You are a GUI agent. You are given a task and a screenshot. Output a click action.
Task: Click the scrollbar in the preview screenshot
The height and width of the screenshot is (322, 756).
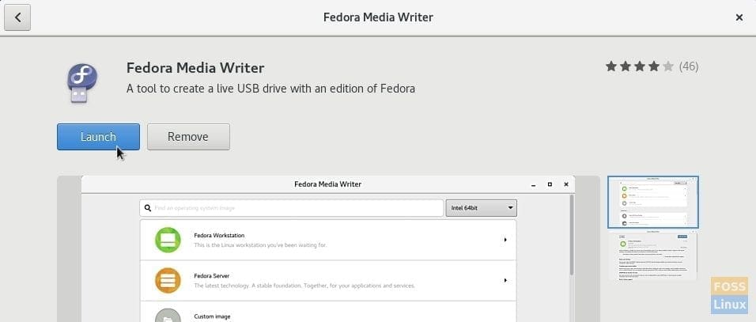coord(572,235)
